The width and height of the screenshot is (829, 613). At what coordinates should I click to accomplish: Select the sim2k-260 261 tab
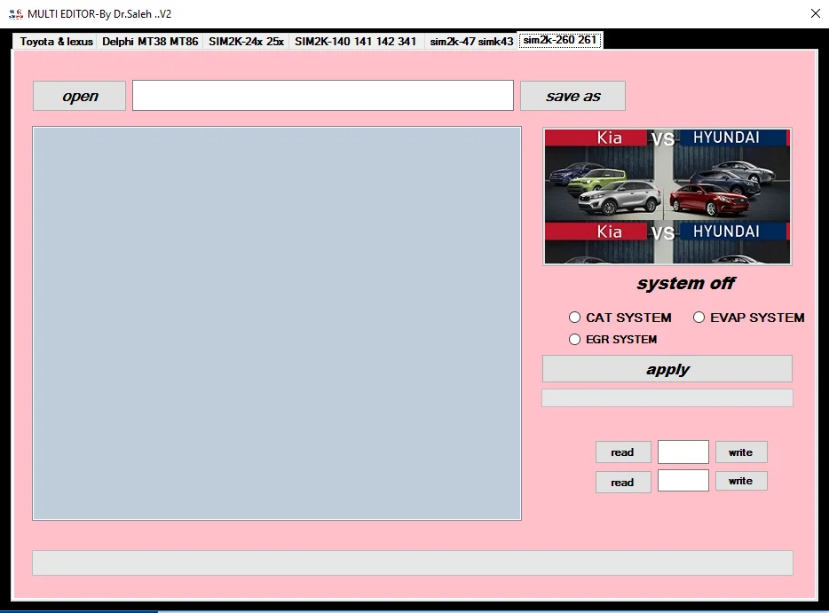(x=560, y=40)
